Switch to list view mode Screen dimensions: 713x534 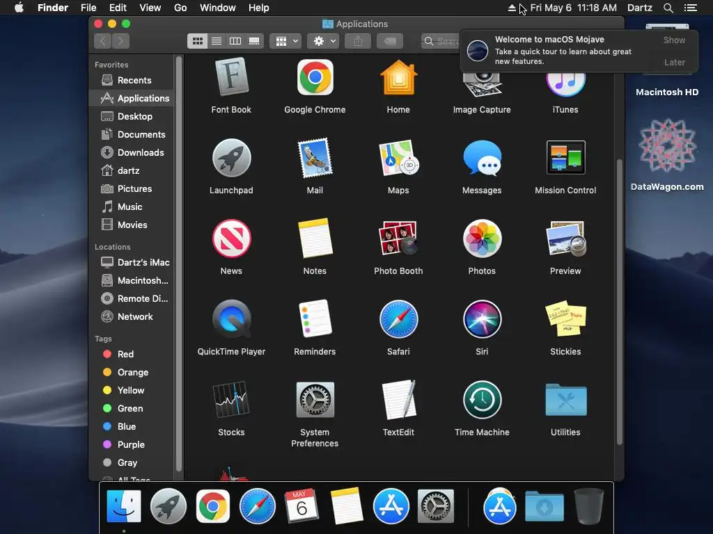pos(217,41)
